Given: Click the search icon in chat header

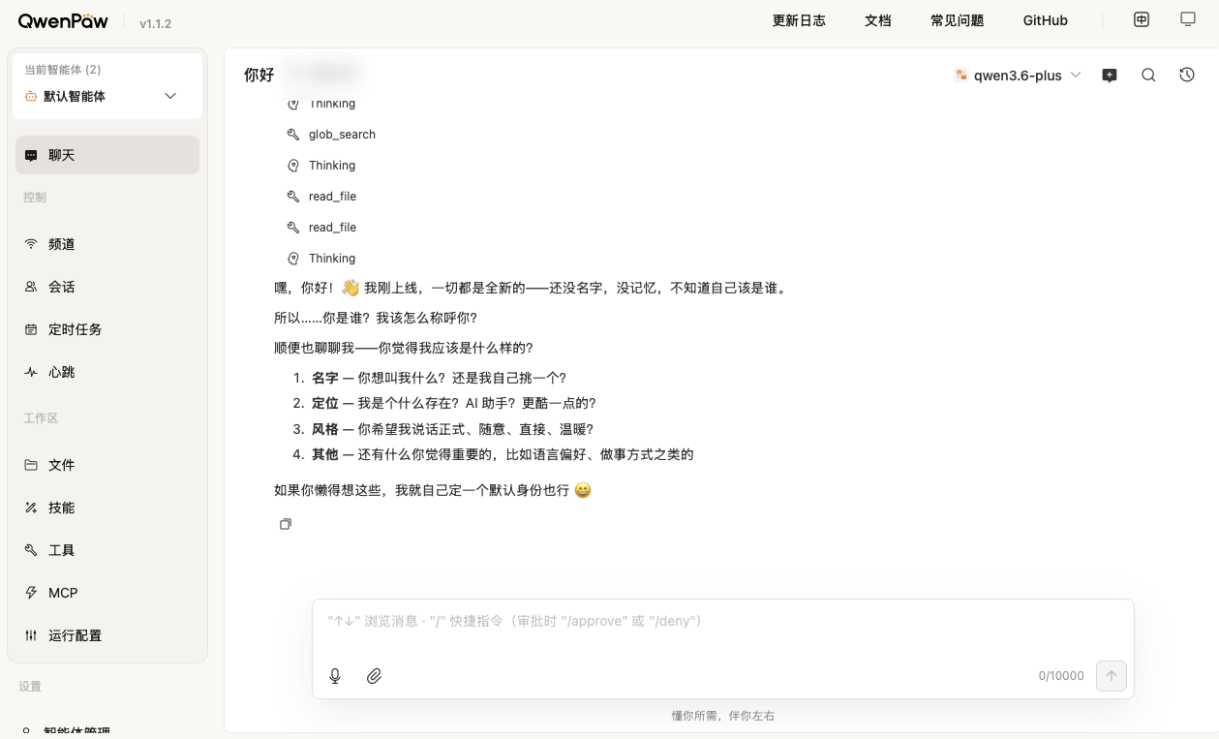Looking at the screenshot, I should pos(1148,75).
